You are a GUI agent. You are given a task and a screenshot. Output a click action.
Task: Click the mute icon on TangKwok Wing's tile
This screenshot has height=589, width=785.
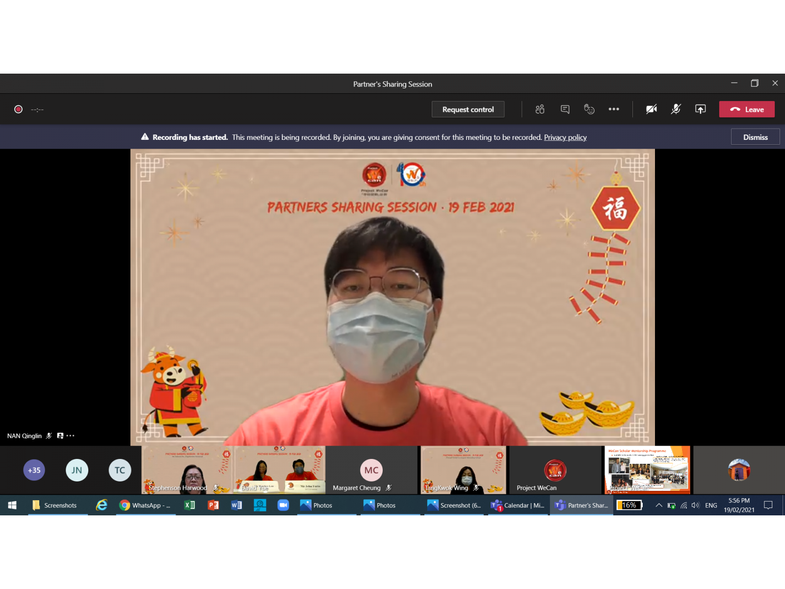point(475,487)
